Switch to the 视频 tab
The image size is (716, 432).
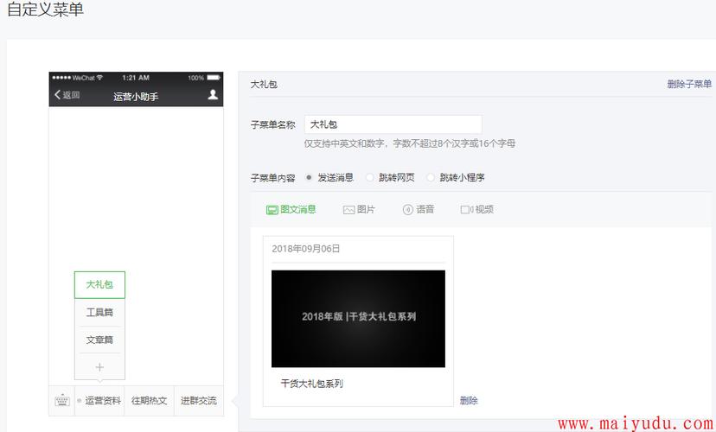coord(477,209)
